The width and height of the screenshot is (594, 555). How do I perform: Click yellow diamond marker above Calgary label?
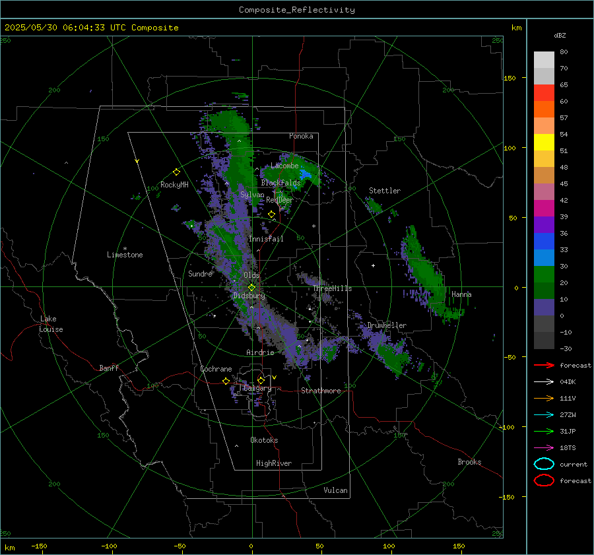(x=261, y=380)
